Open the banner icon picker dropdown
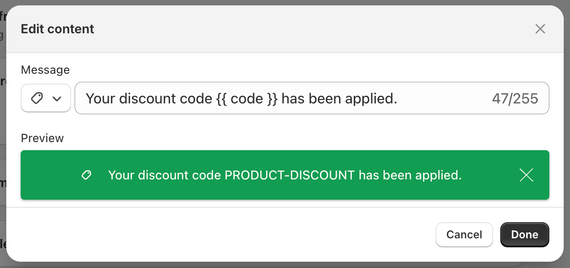 coord(46,98)
